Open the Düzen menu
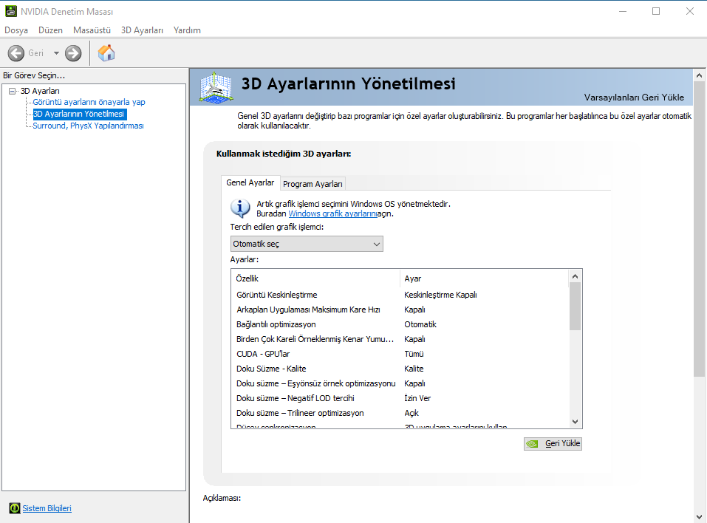Image resolution: width=707 pixels, height=523 pixels. [x=50, y=30]
